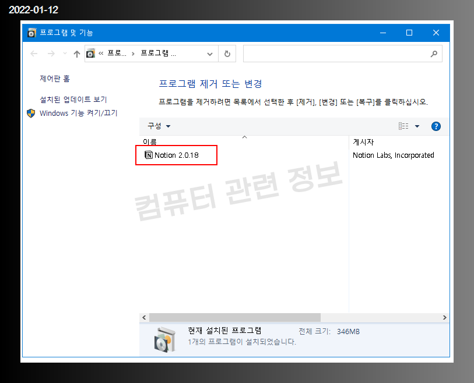
Task: Click the Back navigation arrow
Action: click(x=34, y=54)
